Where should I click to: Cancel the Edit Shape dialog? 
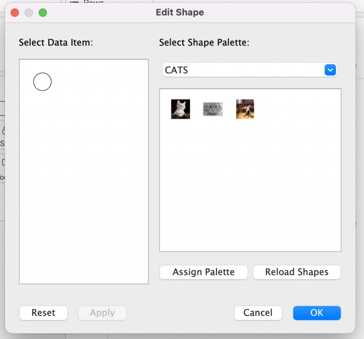click(258, 313)
